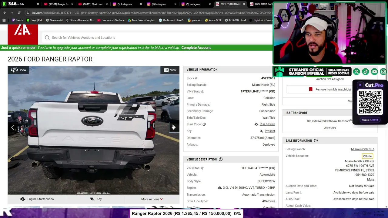
Task: Close the (16381) Next Level YouTube tab
Action: (106, 4)
